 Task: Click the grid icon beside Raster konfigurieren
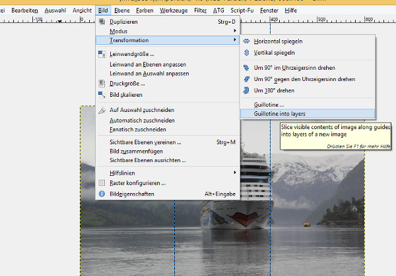coord(102,183)
